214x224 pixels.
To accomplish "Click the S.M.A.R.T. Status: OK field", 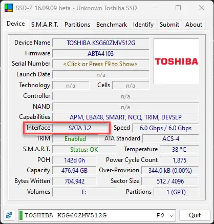I will (x=84, y=150).
